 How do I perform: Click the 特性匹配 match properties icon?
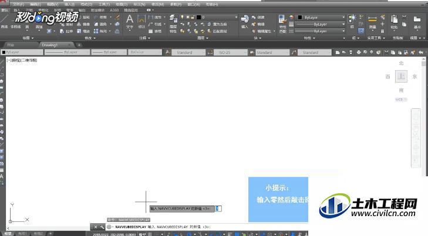click(x=282, y=23)
